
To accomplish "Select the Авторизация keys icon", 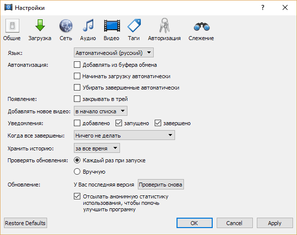I will 164,30.
